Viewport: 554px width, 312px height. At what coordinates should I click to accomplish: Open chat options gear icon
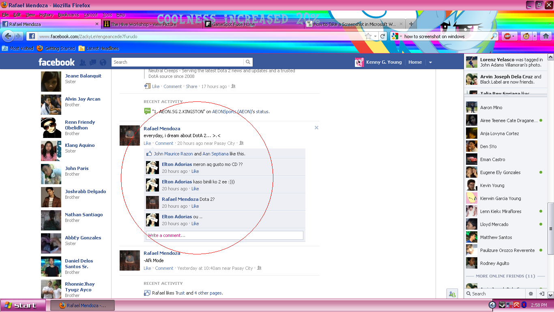point(531,294)
